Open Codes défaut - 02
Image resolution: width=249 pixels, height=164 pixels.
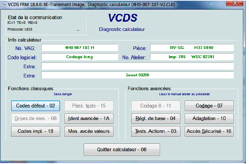36,106
